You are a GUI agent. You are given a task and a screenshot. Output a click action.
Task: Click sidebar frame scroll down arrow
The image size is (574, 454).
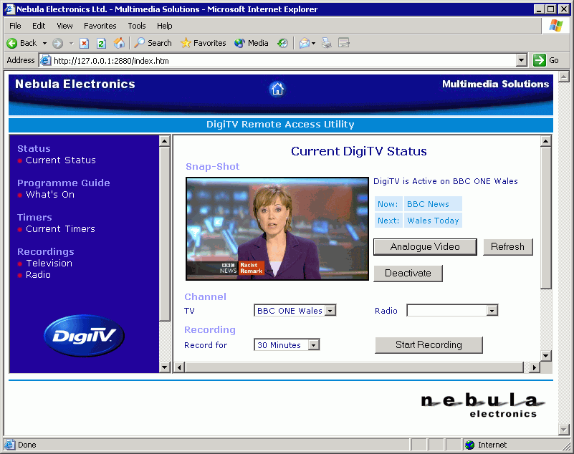(x=164, y=367)
